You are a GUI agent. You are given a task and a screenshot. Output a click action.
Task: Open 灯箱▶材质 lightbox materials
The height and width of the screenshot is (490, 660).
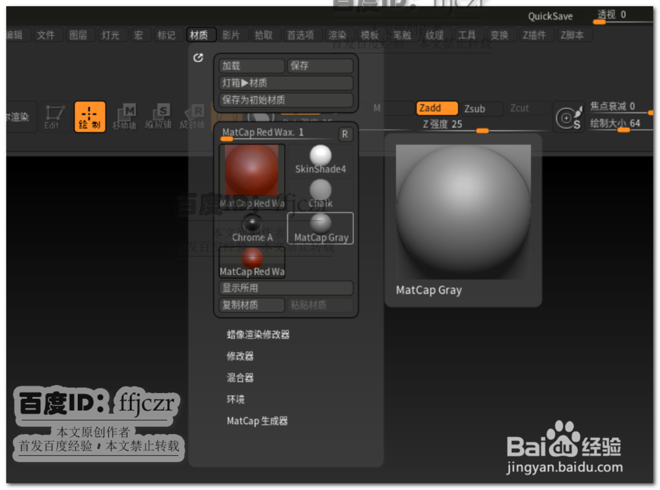pyautogui.click(x=286, y=83)
